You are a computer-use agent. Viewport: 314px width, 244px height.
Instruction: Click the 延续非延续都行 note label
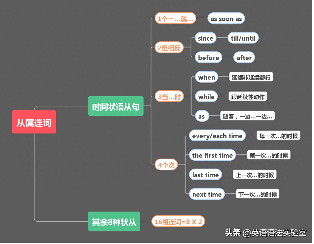[251, 77]
